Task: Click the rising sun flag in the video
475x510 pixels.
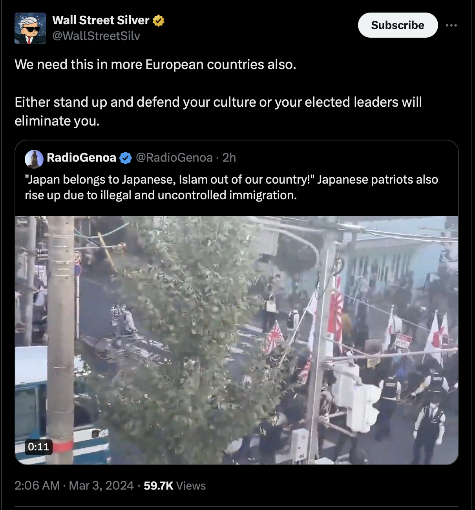Action: click(335, 310)
